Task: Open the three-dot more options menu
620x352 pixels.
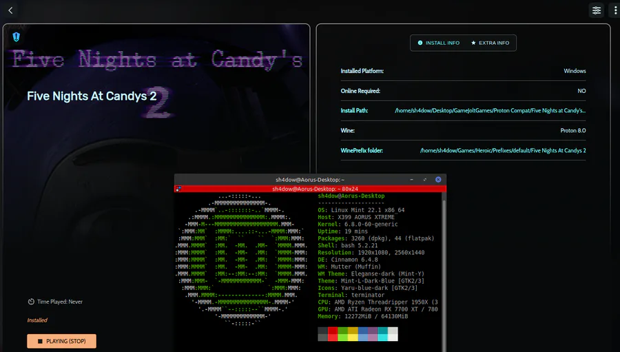Action: tap(615, 11)
